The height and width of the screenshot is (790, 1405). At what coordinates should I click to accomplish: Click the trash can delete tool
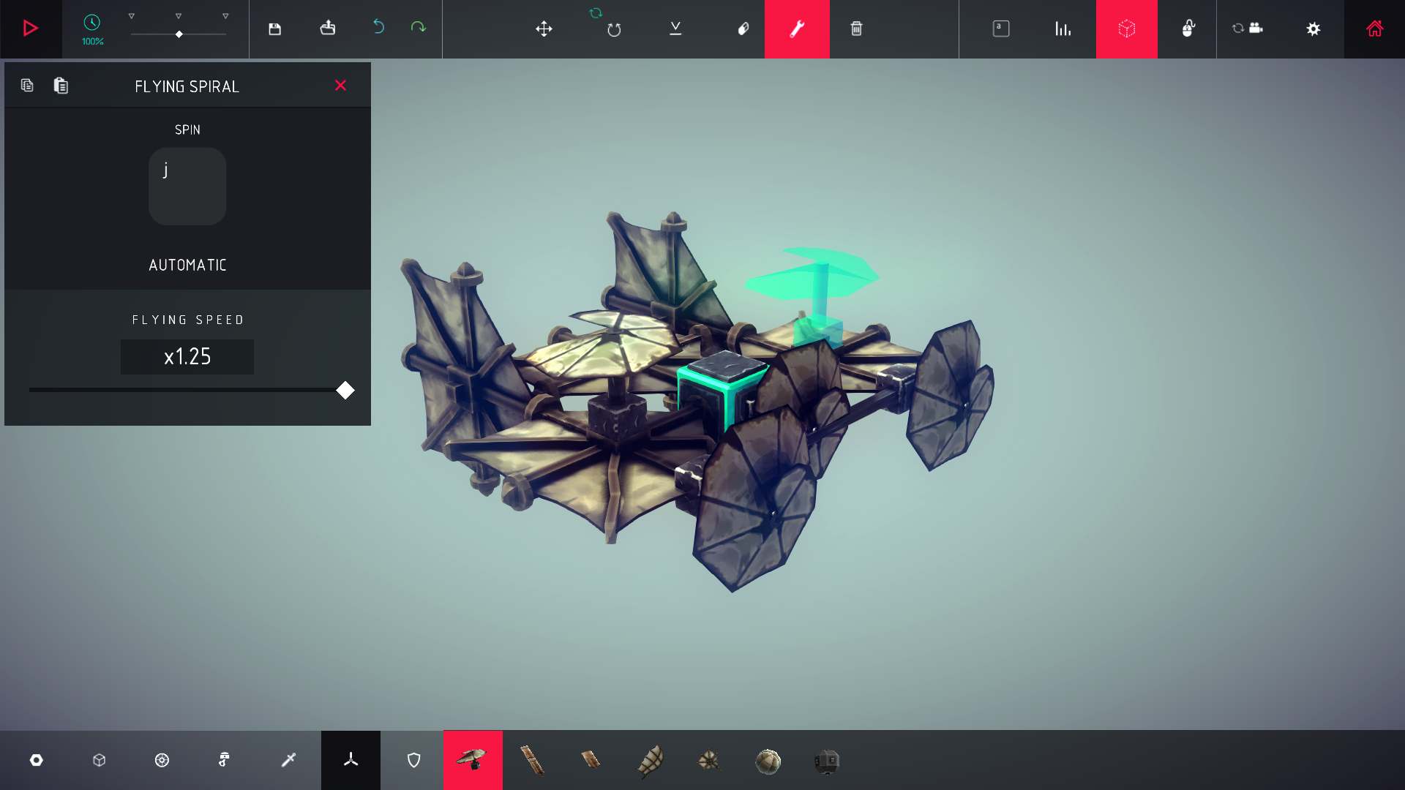coord(856,29)
